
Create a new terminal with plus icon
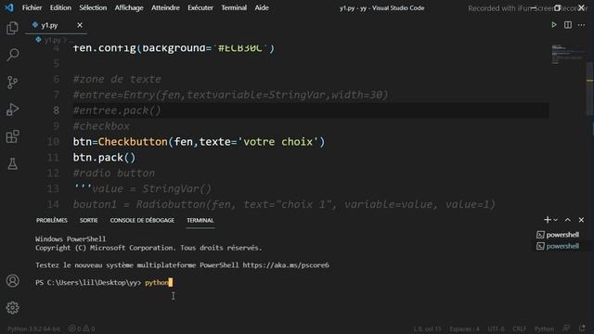547,220
